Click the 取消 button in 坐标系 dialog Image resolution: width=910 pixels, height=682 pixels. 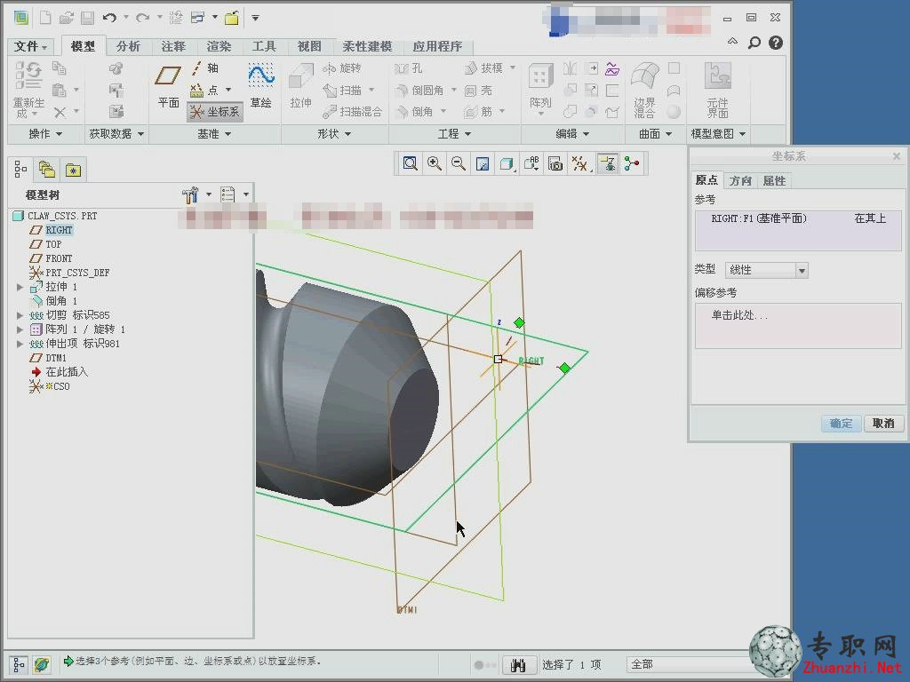click(883, 424)
